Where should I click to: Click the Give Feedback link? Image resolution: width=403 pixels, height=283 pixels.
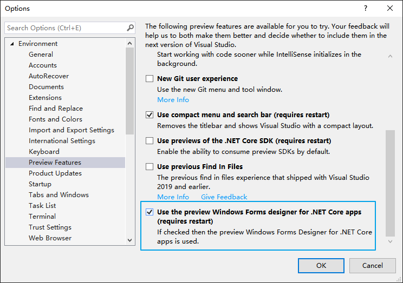click(x=224, y=197)
